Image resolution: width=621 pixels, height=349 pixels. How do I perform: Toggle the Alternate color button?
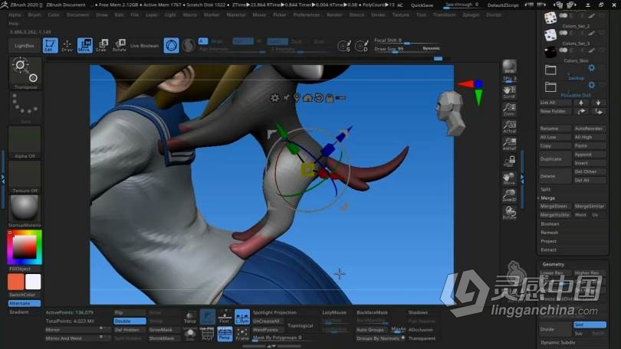[x=25, y=303]
